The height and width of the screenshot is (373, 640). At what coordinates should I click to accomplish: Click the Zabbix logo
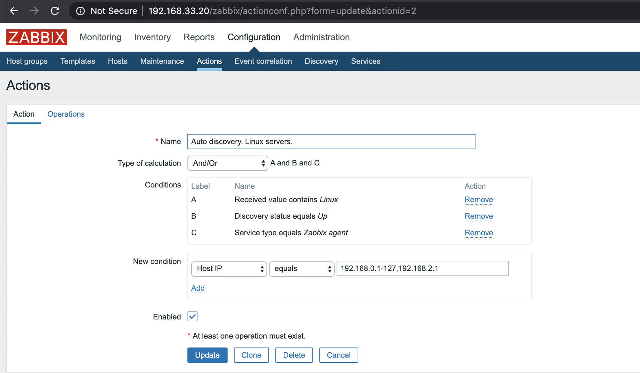37,37
